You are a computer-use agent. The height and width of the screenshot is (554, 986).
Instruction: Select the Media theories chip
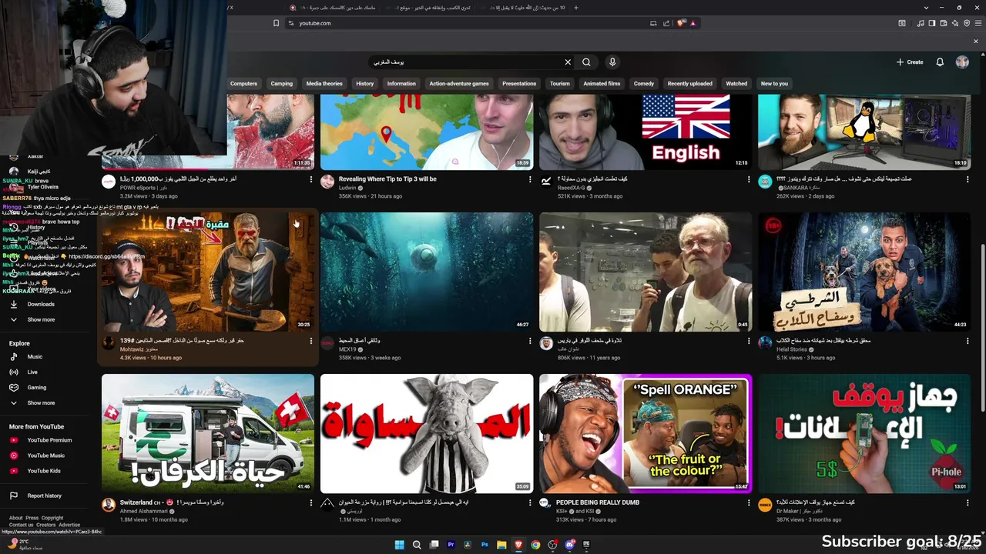pyautogui.click(x=324, y=83)
